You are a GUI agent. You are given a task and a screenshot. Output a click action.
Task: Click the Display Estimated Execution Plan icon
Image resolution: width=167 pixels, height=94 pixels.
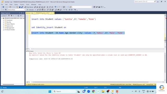pyautogui.click(x=40, y=10)
